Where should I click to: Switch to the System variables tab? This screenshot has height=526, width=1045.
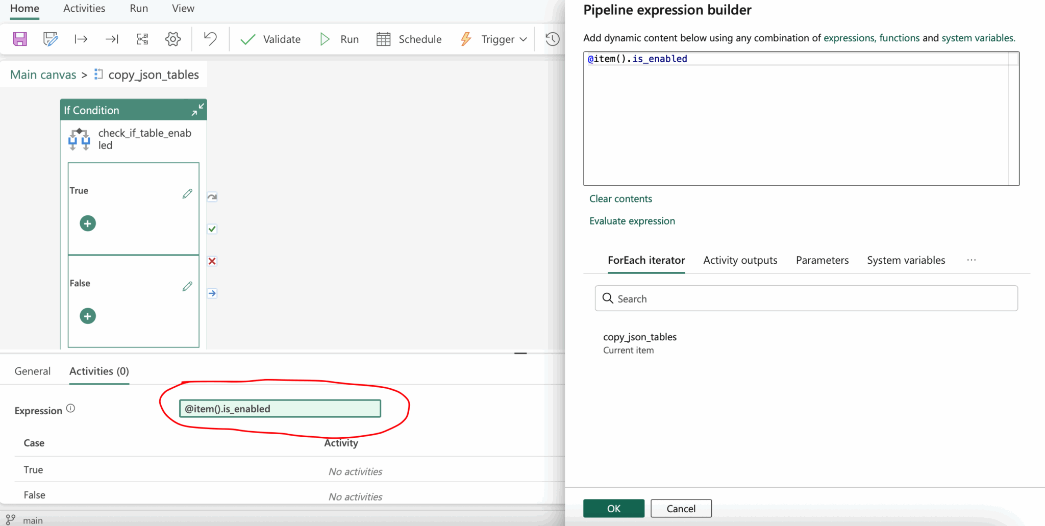pyautogui.click(x=906, y=260)
